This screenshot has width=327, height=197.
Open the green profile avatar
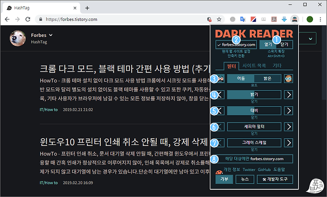310,19
